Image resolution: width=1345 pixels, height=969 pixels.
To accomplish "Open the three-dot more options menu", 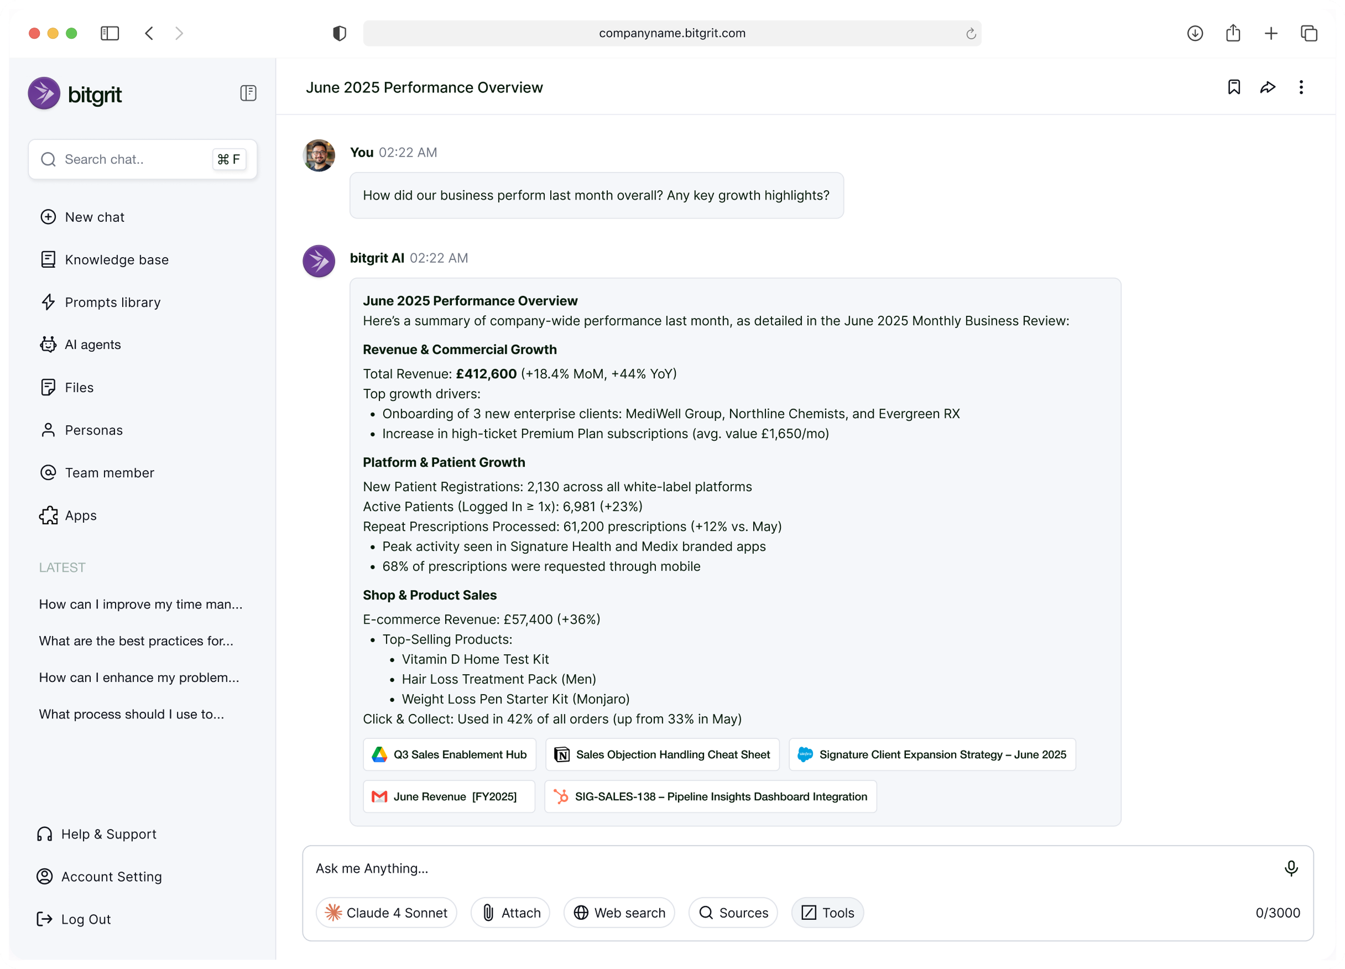I will [x=1301, y=87].
